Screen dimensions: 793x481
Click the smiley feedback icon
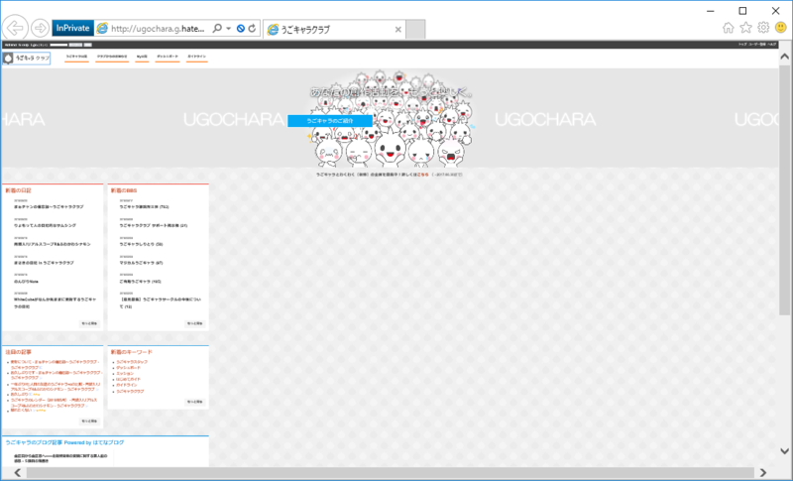point(781,28)
